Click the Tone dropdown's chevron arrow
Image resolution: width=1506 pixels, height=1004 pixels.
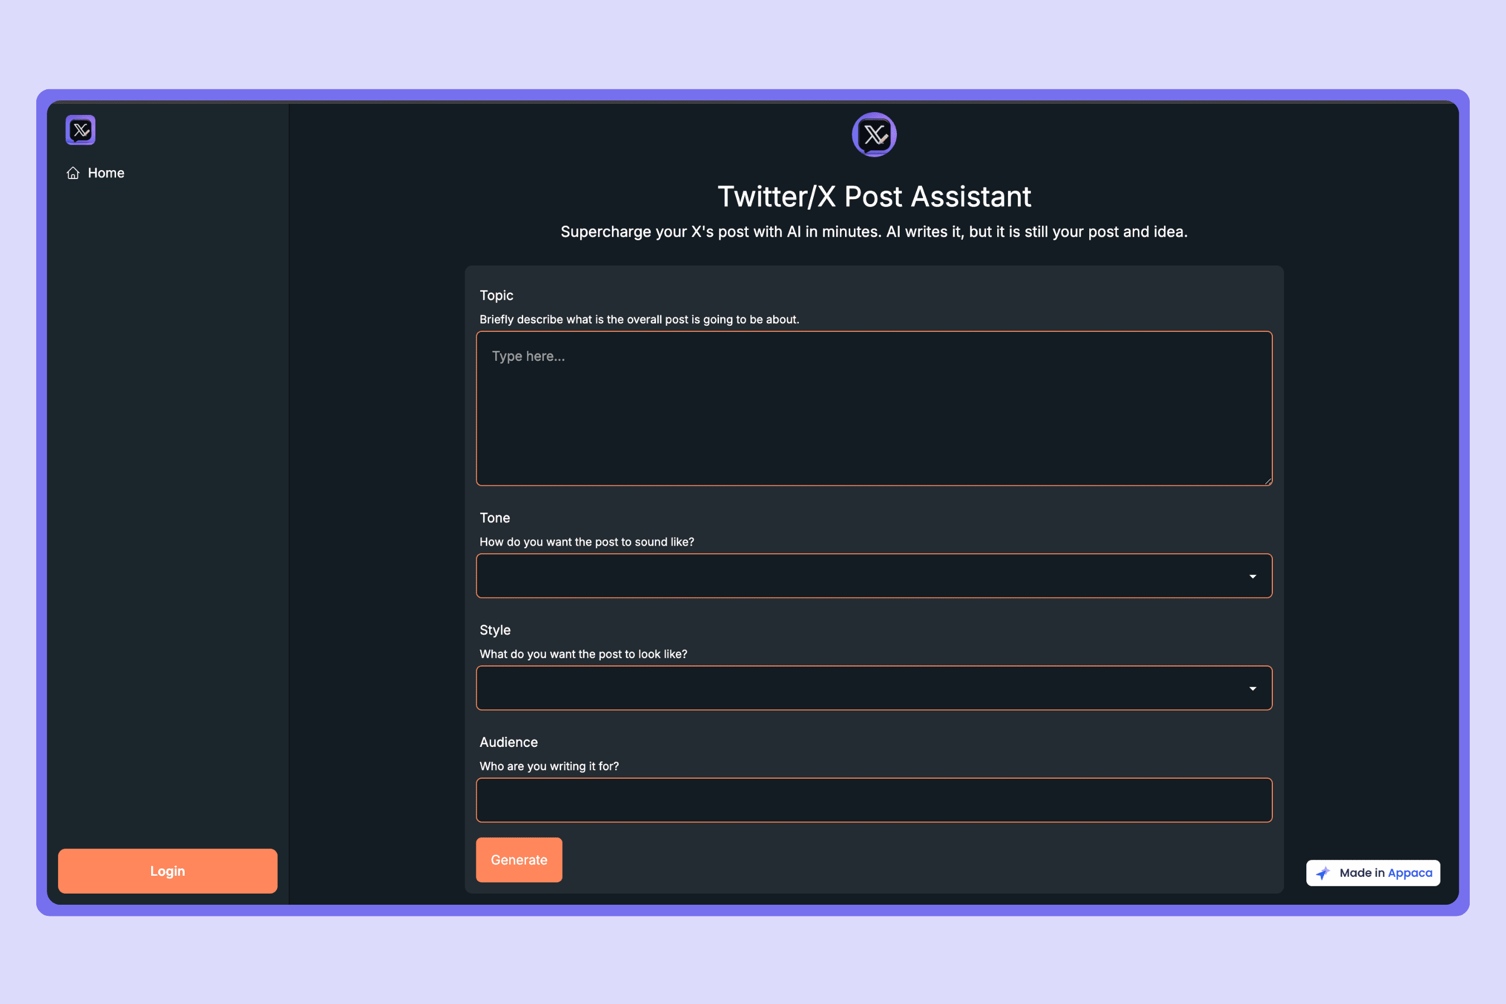click(1253, 576)
